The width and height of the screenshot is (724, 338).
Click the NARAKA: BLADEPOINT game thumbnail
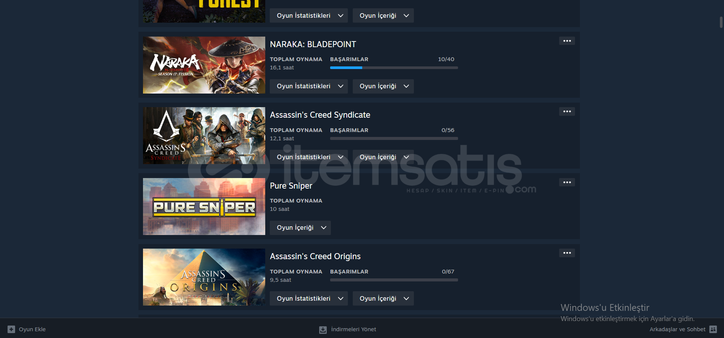(x=204, y=65)
